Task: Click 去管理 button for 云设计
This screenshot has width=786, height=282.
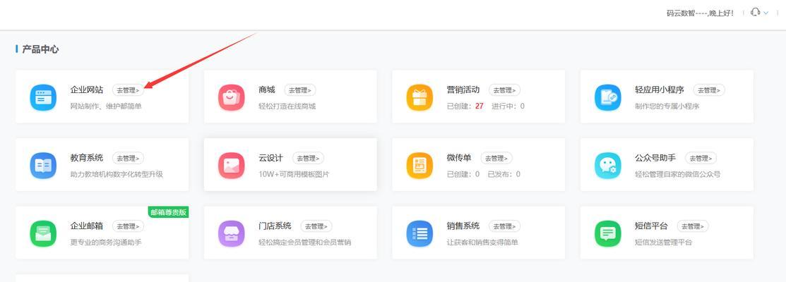Action: [x=308, y=159]
